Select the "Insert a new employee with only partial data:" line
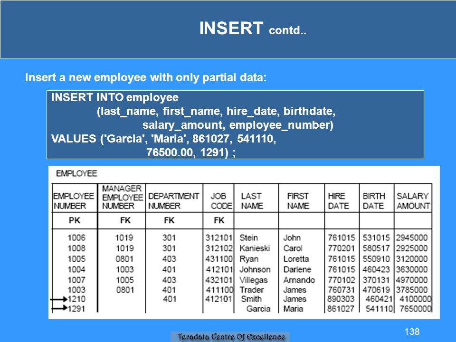Image resolution: width=456 pixels, height=342 pixels. pyautogui.click(x=146, y=77)
